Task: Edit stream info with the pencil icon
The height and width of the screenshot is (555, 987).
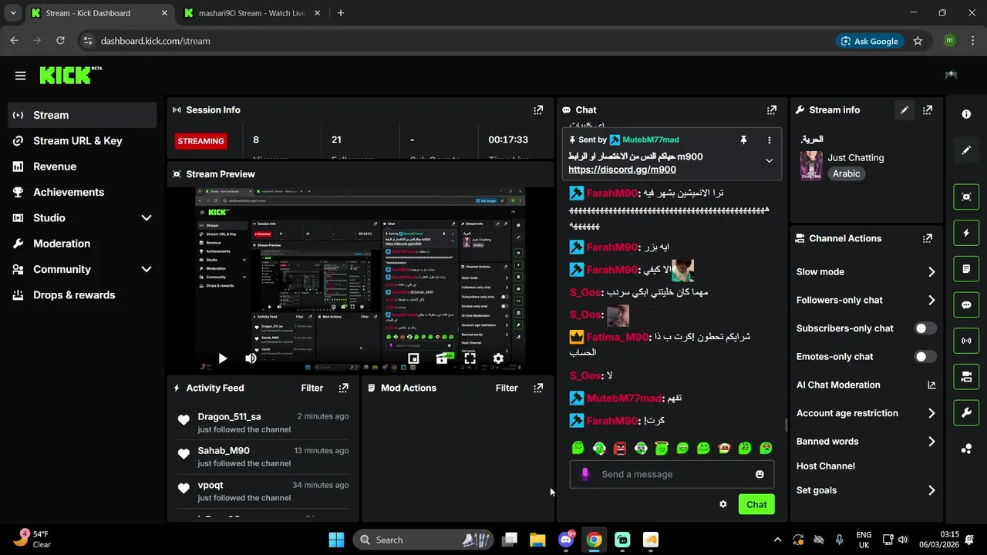Action: (x=904, y=110)
